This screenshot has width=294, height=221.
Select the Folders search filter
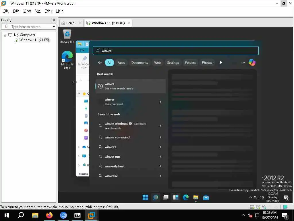[190, 62]
